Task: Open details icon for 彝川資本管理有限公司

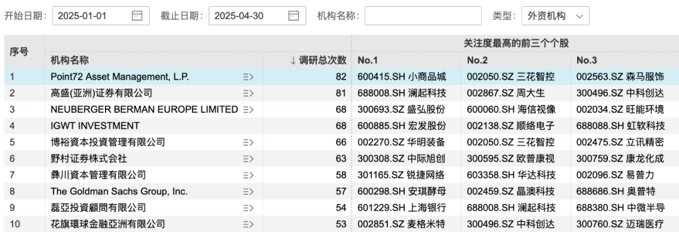Action: pyautogui.click(x=248, y=175)
